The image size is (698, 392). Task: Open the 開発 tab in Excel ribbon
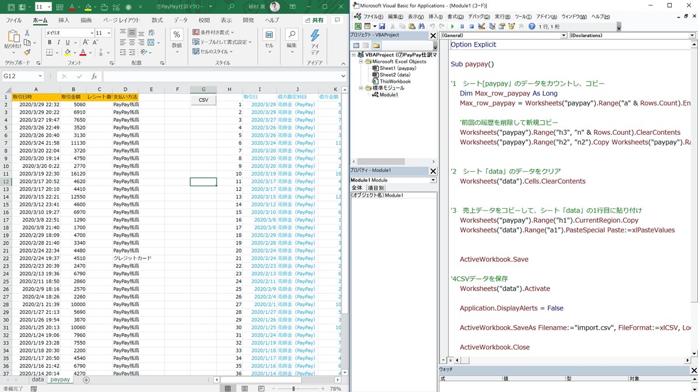tap(249, 20)
